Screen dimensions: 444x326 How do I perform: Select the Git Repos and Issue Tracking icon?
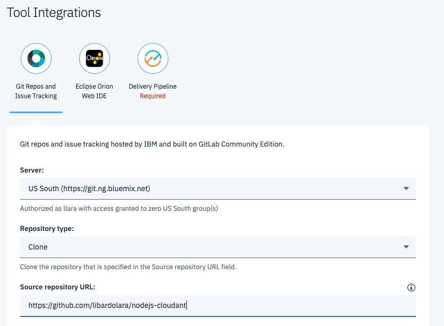tap(36, 58)
